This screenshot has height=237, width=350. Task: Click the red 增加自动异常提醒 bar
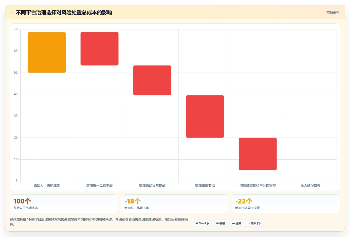[x=152, y=80]
